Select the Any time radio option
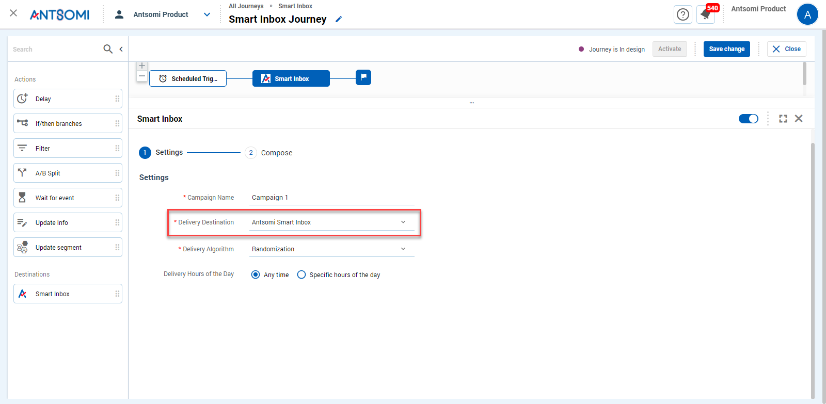Viewport: 826px width, 404px height. (x=256, y=274)
